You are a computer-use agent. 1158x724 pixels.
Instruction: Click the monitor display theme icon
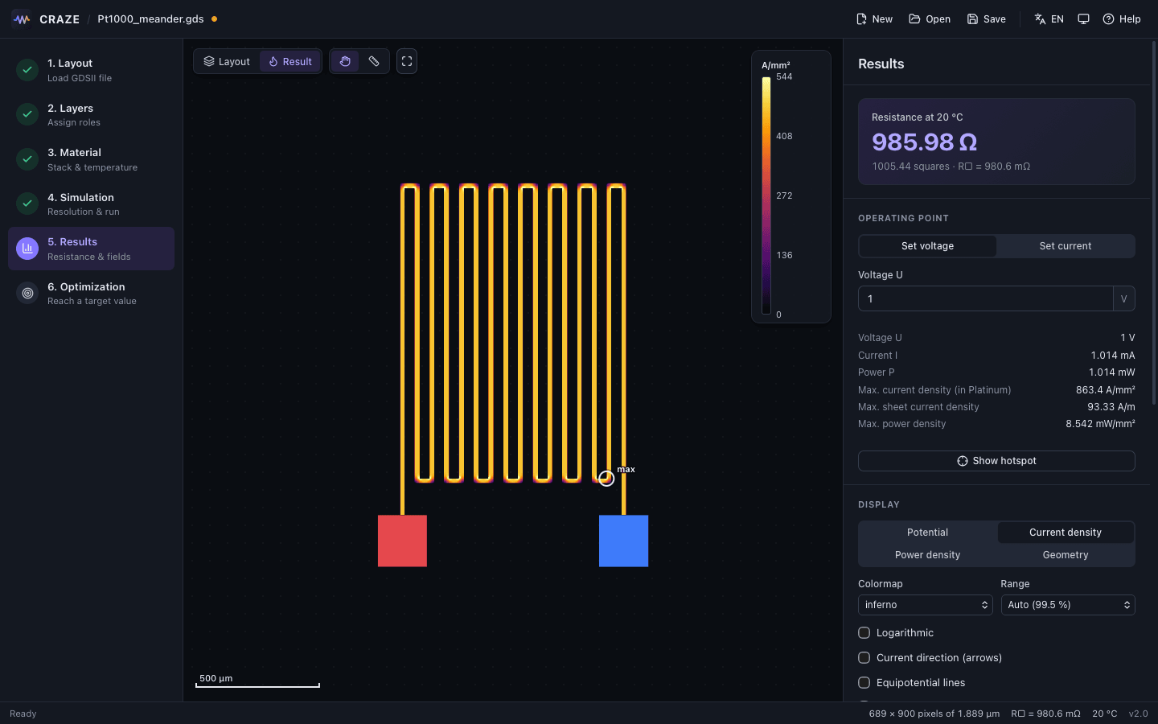[x=1083, y=19]
